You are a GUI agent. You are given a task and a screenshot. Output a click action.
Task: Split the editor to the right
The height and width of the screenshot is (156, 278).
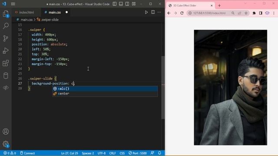153,12
